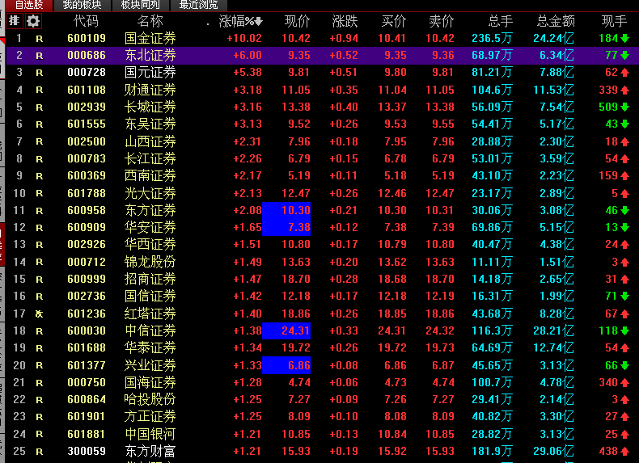Viewport: 639px width, 463px height.
Task: Select stock 光大证券
Action: [150, 193]
